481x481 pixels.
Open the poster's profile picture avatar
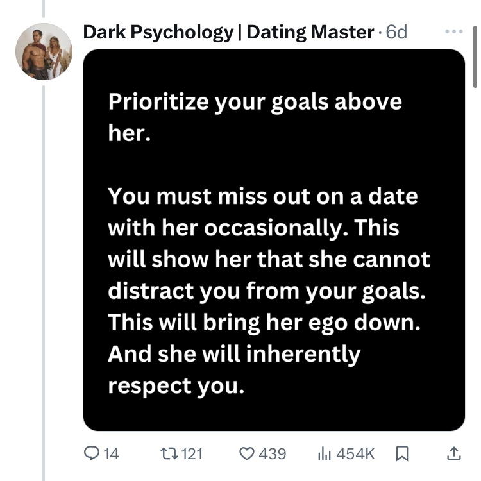[44, 51]
